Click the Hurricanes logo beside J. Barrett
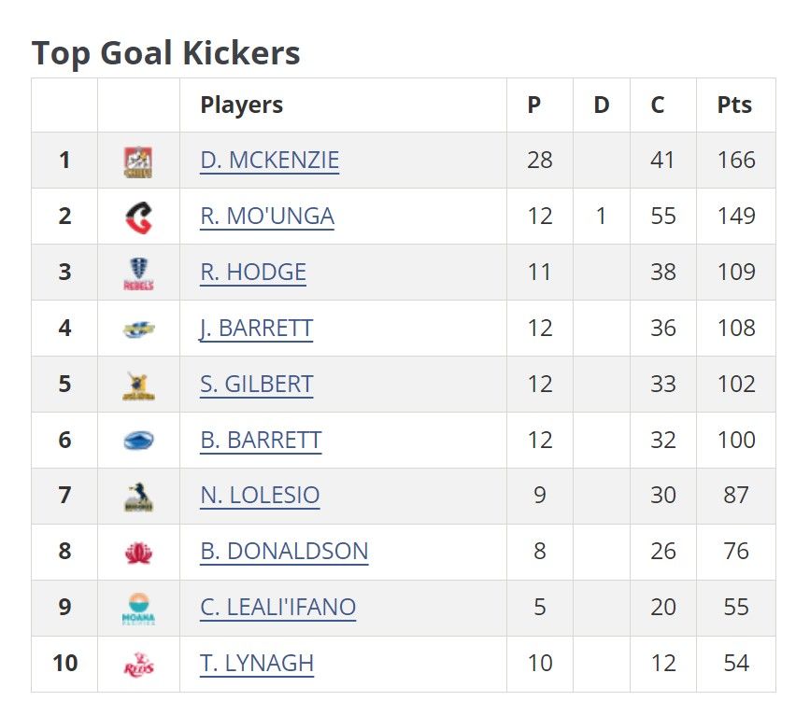Image resolution: width=810 pixels, height=715 pixels. pos(138,329)
